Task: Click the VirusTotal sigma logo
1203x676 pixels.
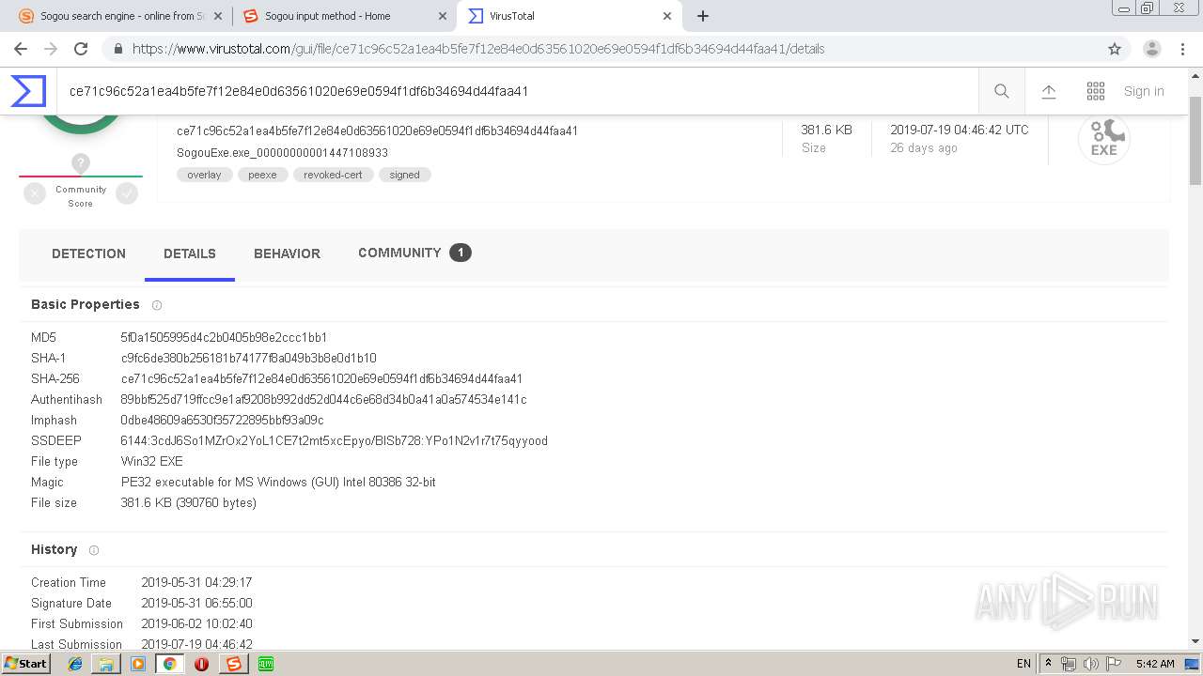Action: (x=28, y=91)
